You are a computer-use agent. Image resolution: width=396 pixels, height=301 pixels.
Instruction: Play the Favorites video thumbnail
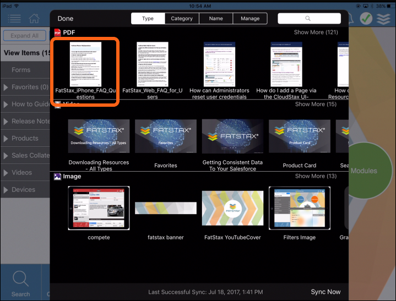pos(166,136)
